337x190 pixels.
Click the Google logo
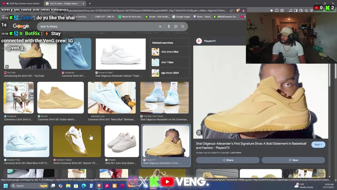tap(21, 26)
